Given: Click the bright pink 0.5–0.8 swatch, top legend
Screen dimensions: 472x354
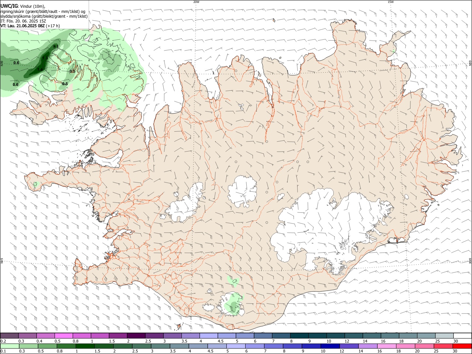Looking at the screenshot, I should click(x=63, y=336).
